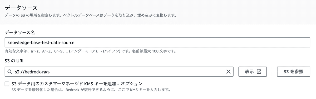Screen dimensions: 316x99
Task: Click the S3 データを暗号化した場合 help text
Action: pyautogui.click(x=91, y=90)
